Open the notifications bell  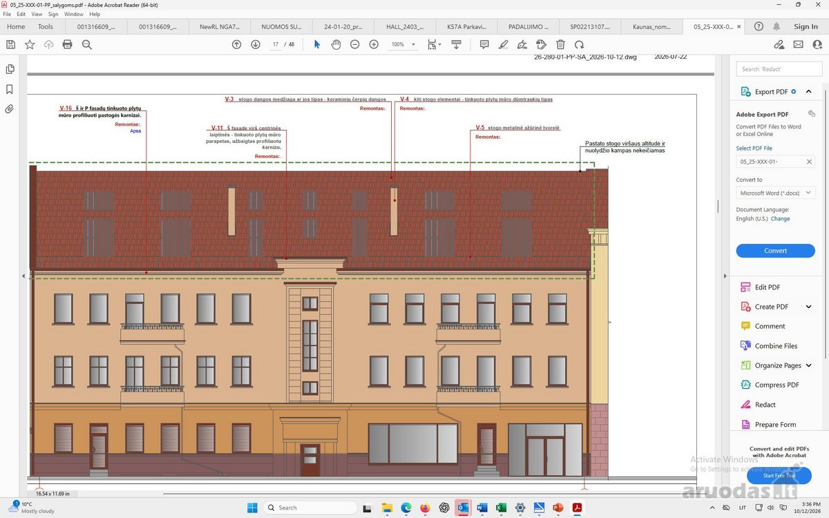[776, 26]
